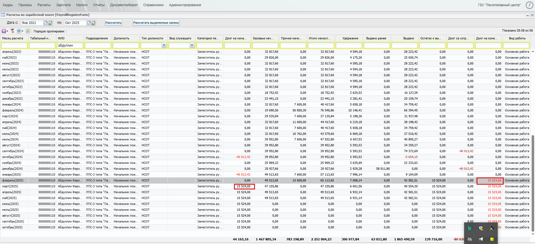Click the green refresh table icon

(x=28, y=31)
